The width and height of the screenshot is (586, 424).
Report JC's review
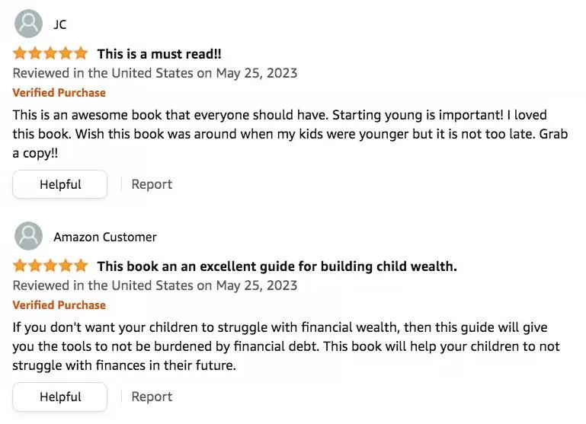coord(152,184)
